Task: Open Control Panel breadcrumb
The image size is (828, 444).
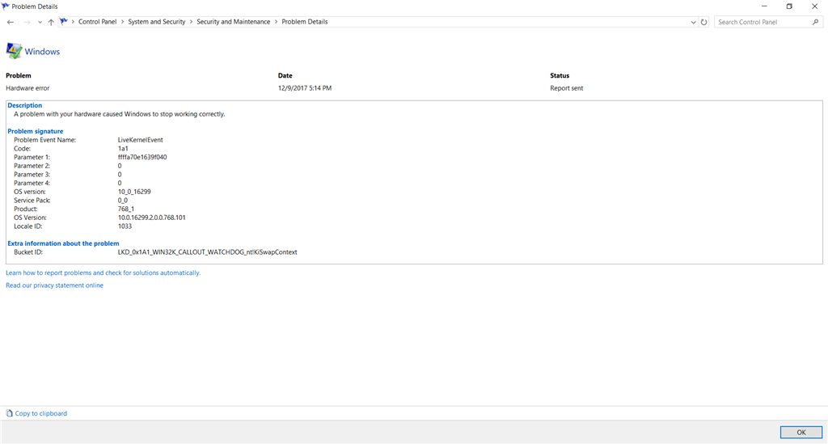Action: point(98,22)
